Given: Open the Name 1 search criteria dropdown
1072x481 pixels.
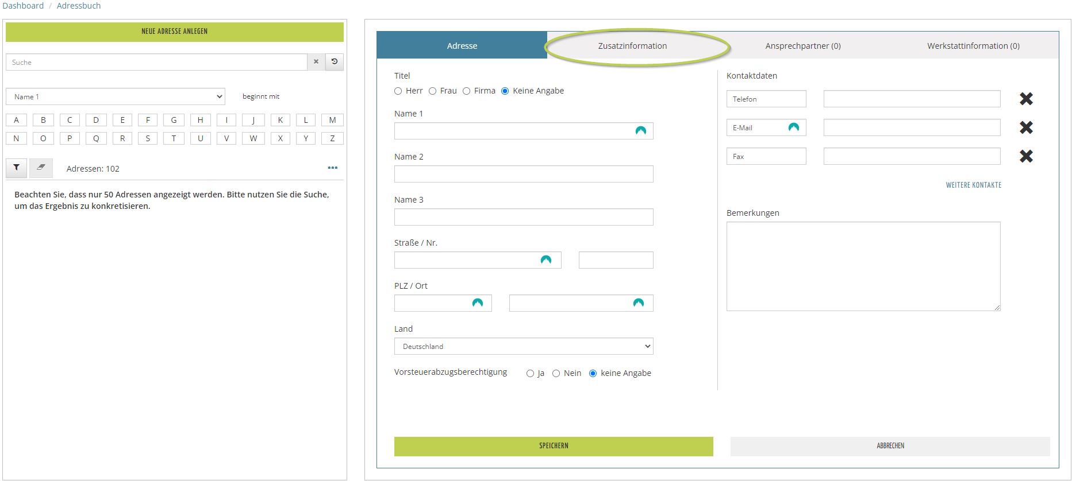Looking at the screenshot, I should click(x=116, y=96).
